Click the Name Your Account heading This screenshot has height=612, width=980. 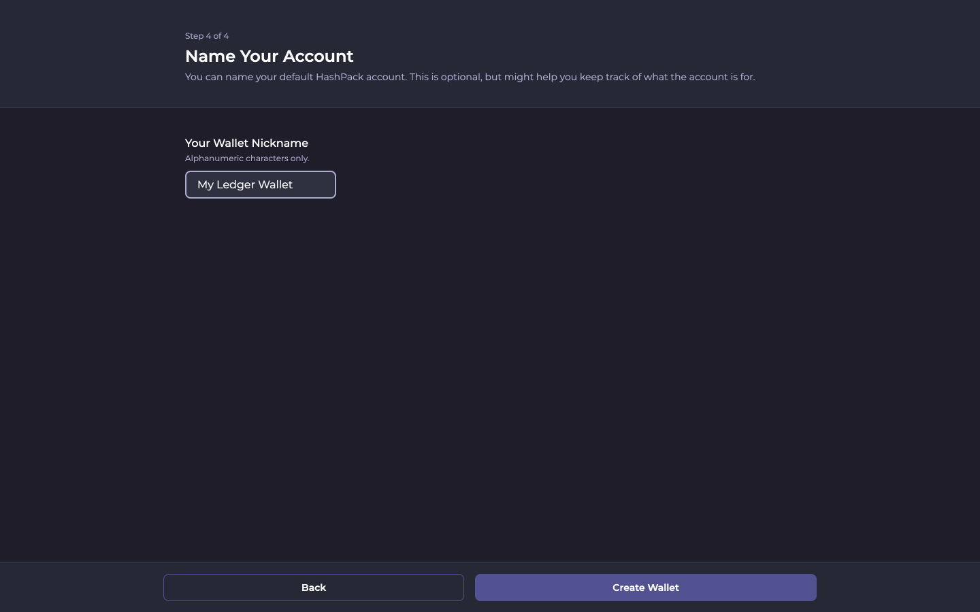tap(269, 56)
